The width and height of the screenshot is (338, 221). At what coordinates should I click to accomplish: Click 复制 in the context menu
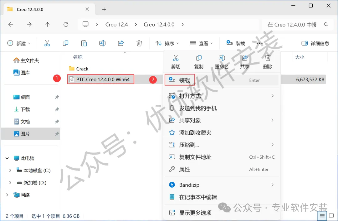pyautogui.click(x=198, y=62)
